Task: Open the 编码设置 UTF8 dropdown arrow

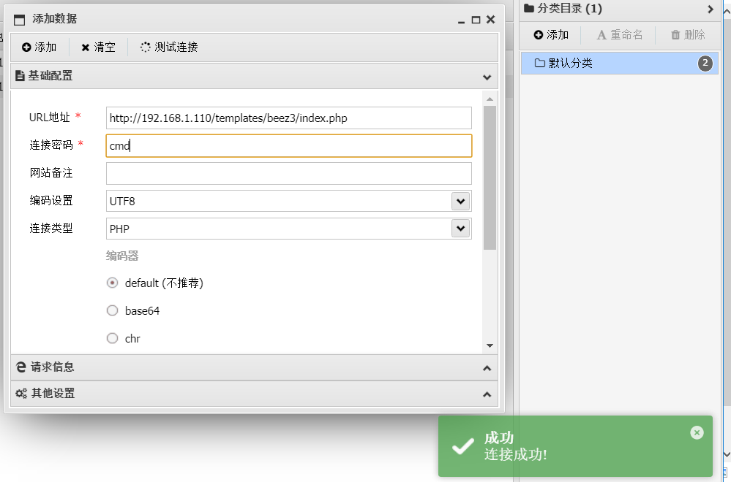Action: pyautogui.click(x=460, y=201)
